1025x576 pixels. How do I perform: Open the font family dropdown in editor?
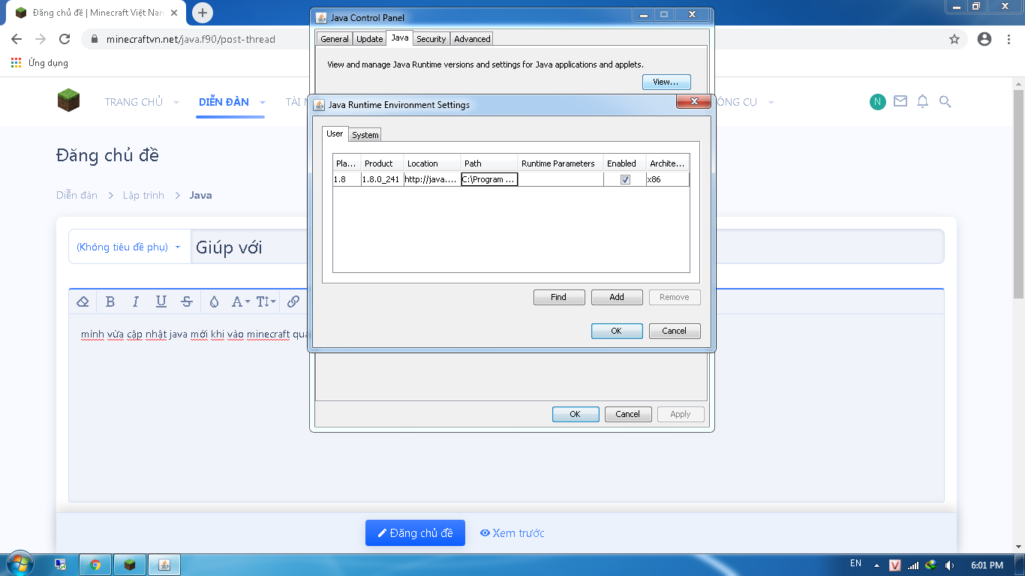coord(240,301)
